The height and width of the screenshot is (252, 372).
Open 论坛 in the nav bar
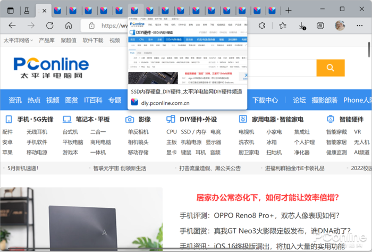[299, 100]
